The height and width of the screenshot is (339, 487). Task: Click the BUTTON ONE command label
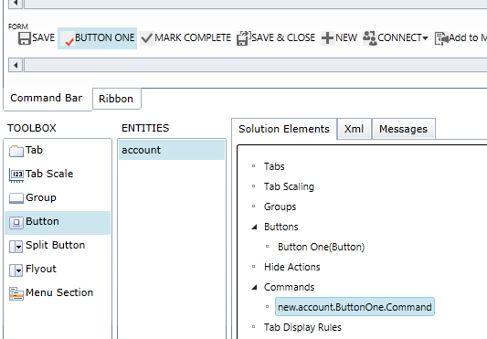point(105,37)
